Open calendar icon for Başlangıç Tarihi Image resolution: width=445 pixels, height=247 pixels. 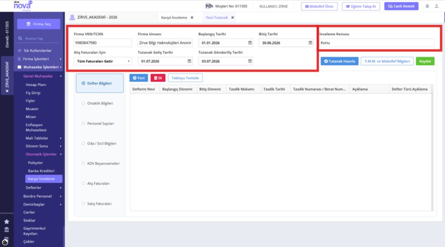click(250, 43)
